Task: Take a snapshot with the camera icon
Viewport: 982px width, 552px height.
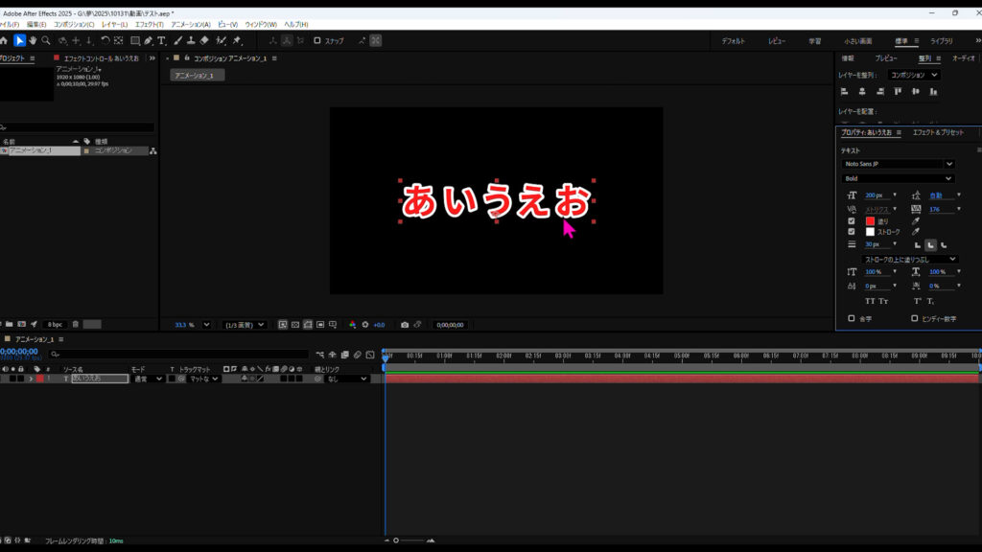Action: click(x=405, y=325)
